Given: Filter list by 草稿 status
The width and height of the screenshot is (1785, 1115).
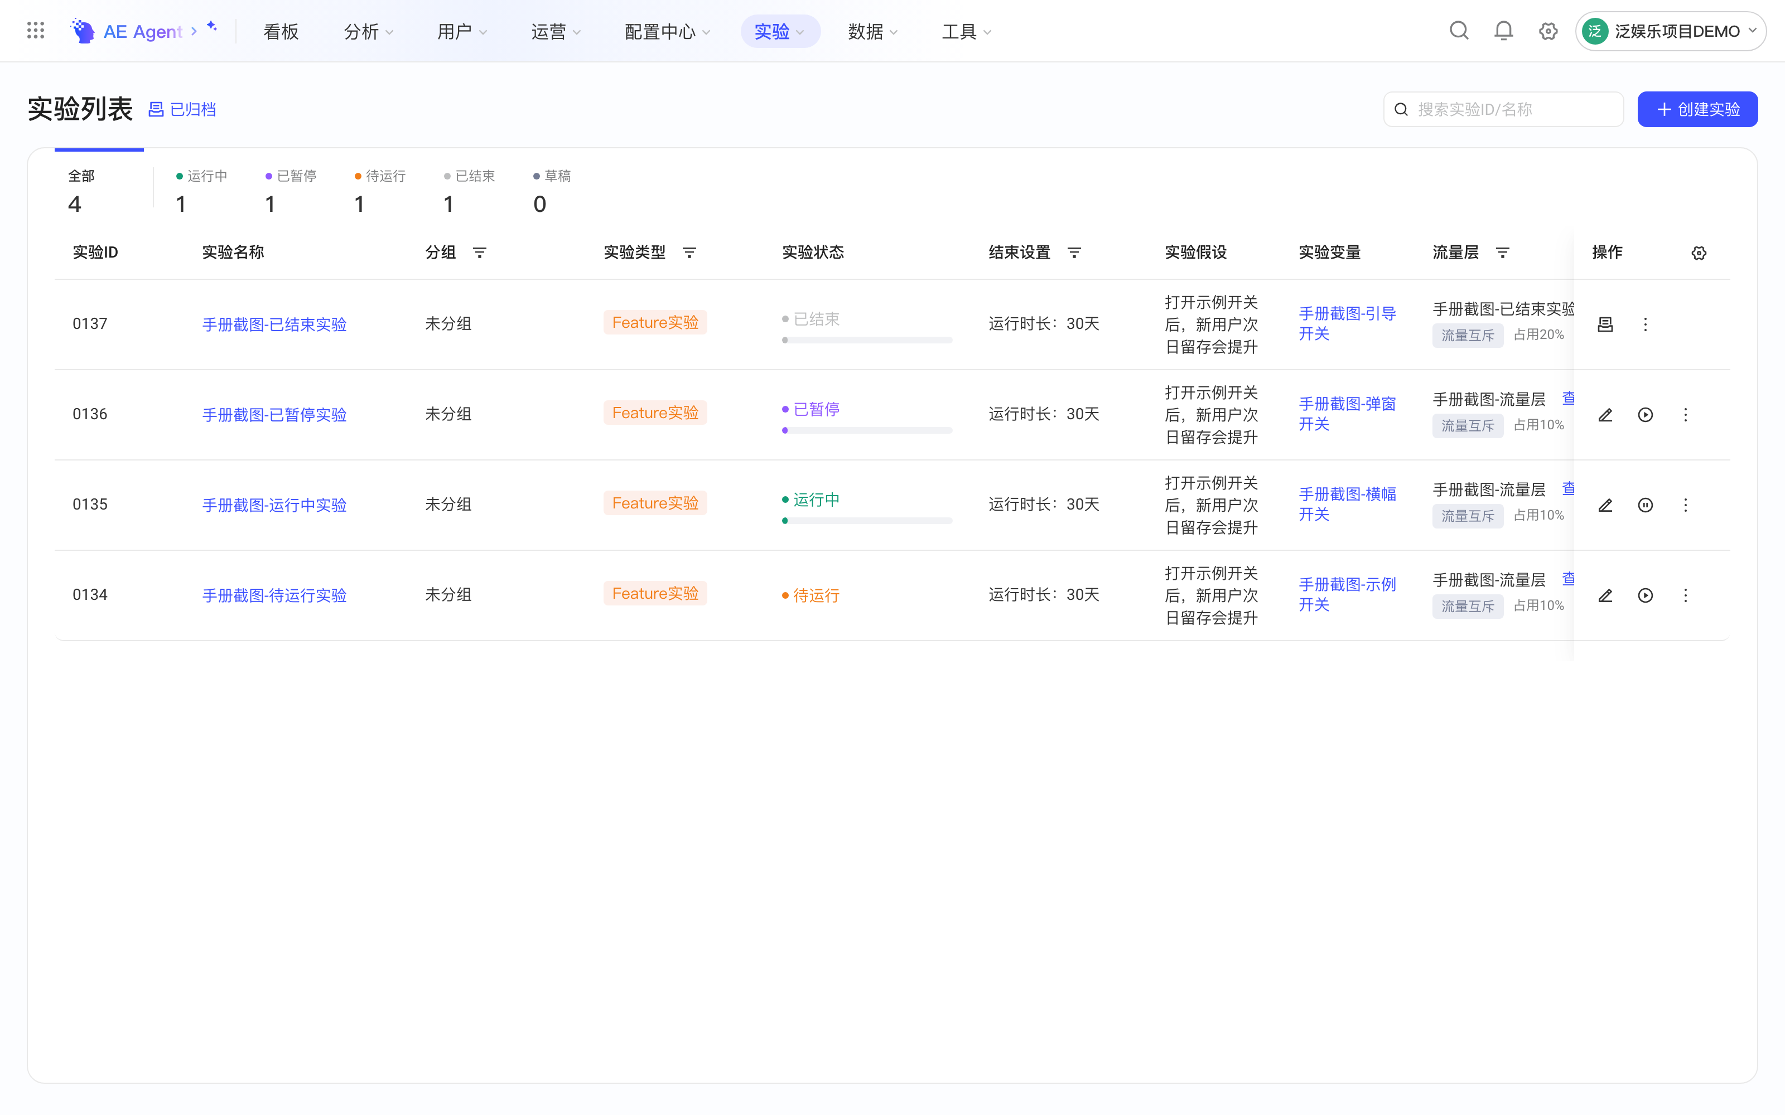Looking at the screenshot, I should 552,190.
